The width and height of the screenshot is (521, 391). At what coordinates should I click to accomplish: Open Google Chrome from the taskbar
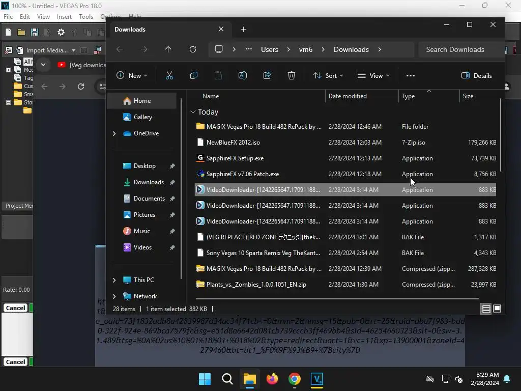tap(295, 379)
